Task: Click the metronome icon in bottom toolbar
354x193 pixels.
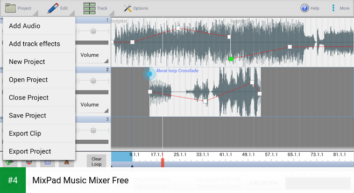Action: (66, 162)
